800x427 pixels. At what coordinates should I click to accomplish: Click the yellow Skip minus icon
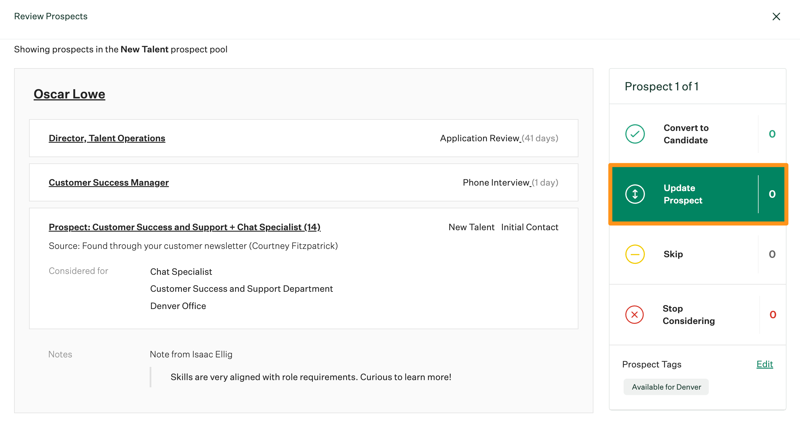pos(635,254)
